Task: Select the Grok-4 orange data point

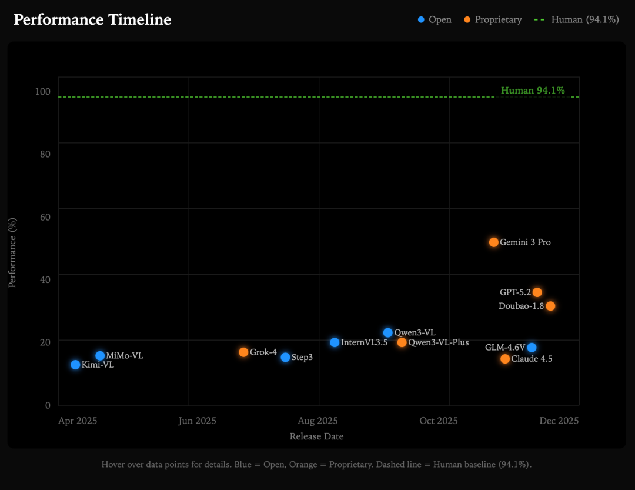Action: 243,352
